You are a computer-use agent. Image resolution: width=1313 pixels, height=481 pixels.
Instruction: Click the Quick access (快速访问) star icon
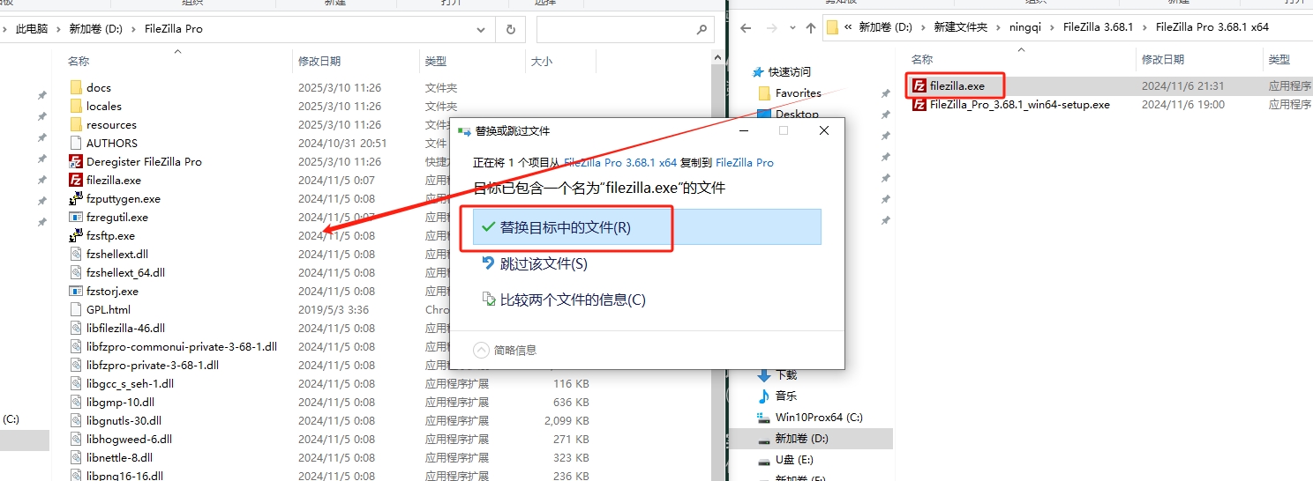(x=758, y=71)
